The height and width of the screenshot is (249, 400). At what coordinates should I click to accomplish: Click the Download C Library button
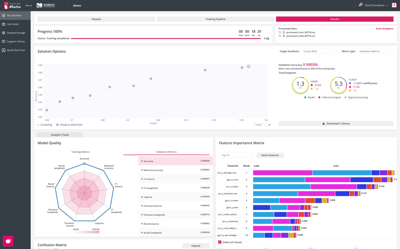click(x=336, y=123)
